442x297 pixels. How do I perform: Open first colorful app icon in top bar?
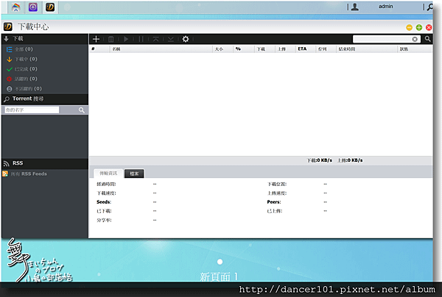pos(15,7)
